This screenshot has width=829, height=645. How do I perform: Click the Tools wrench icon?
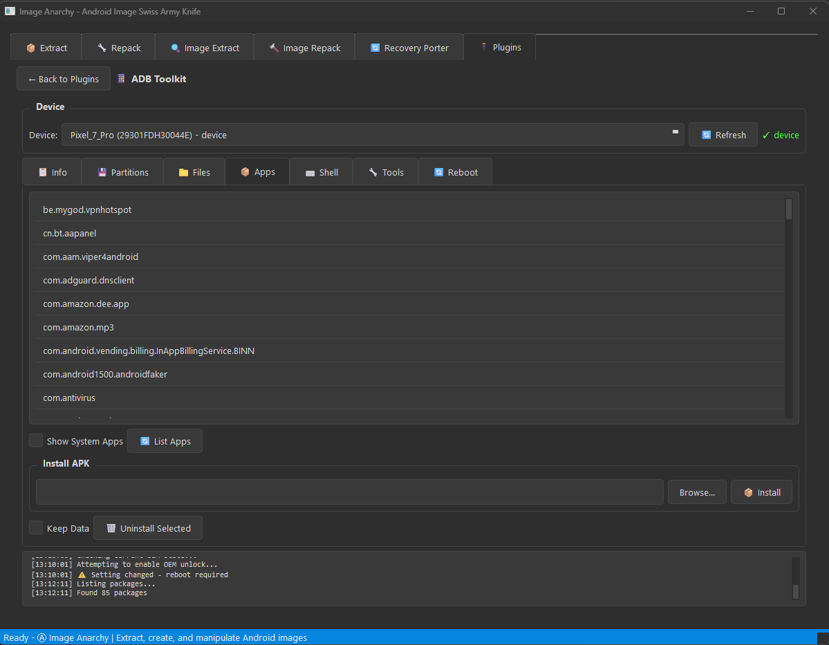(x=373, y=172)
